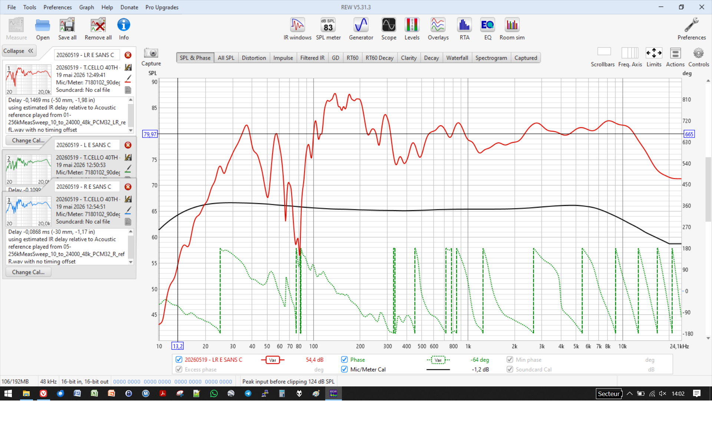Click Change Cal for LR E SANS C
This screenshot has width=712, height=445.
pos(28,141)
